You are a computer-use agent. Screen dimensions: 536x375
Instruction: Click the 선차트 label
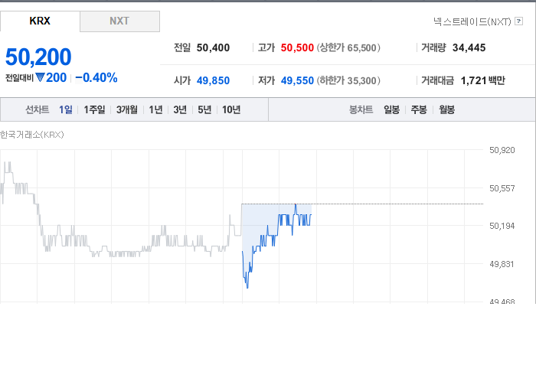[x=38, y=109]
